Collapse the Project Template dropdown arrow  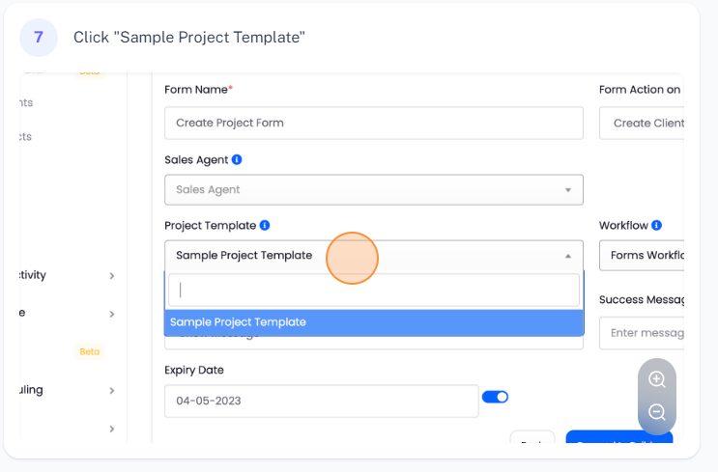coord(568,256)
